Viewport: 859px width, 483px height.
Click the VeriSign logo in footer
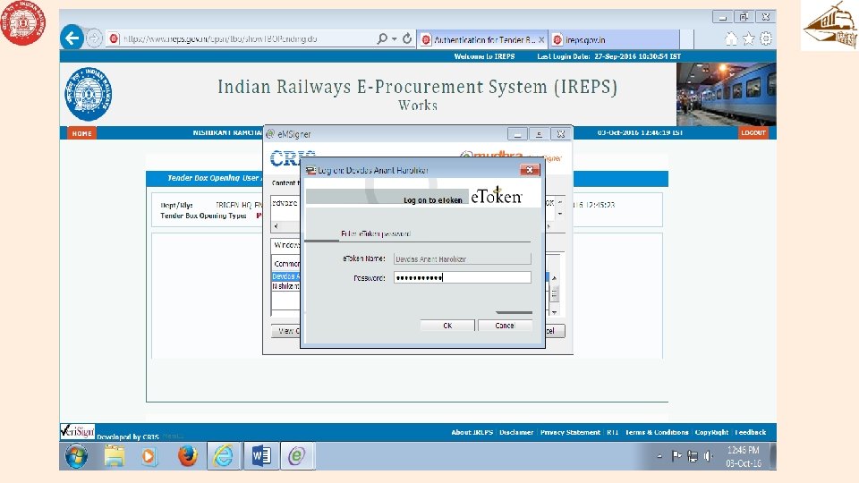[77, 431]
